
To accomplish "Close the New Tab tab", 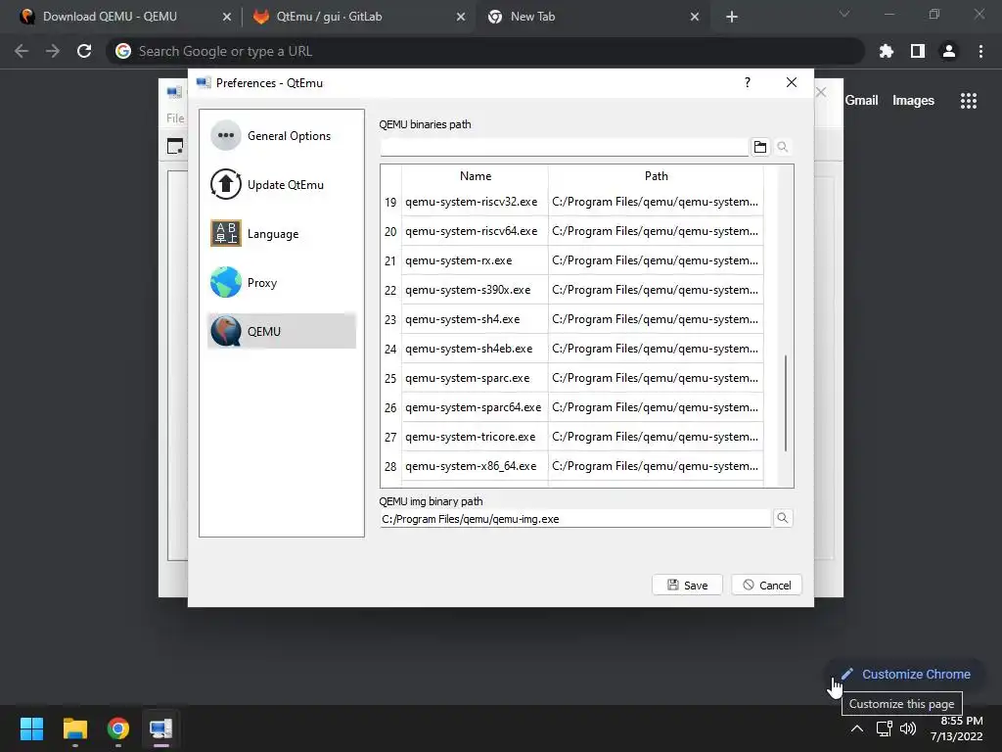I will click(x=695, y=18).
